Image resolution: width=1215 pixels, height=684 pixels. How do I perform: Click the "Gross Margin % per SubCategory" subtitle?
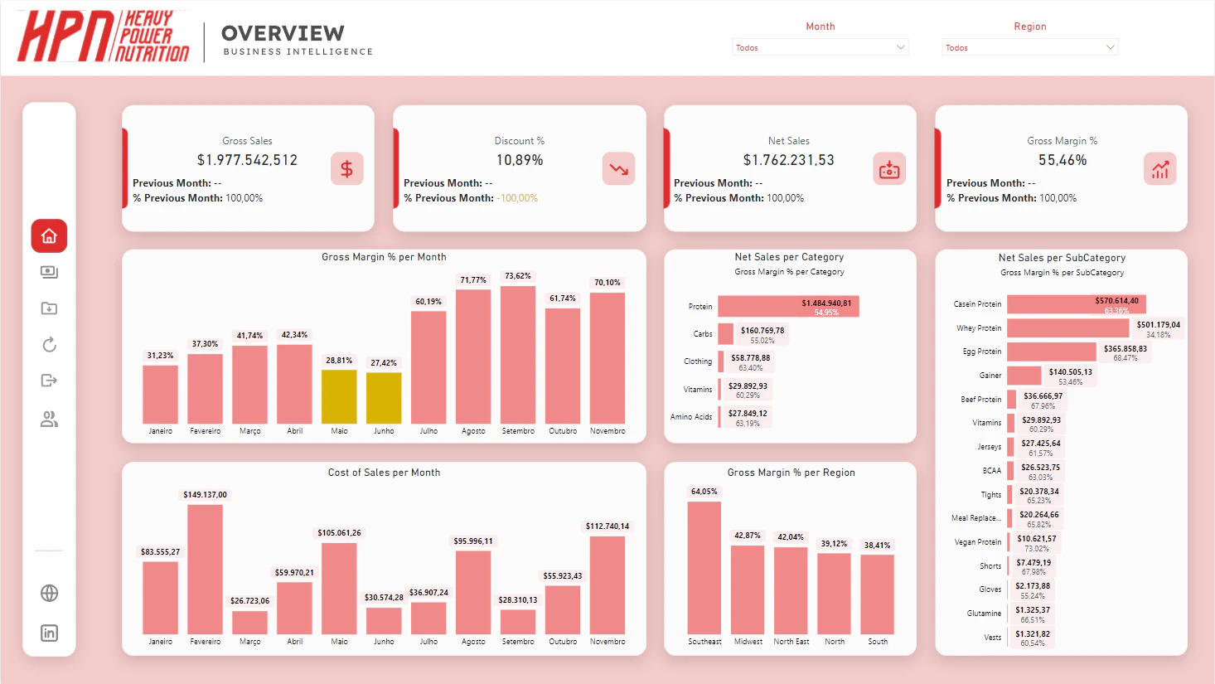click(x=1062, y=273)
